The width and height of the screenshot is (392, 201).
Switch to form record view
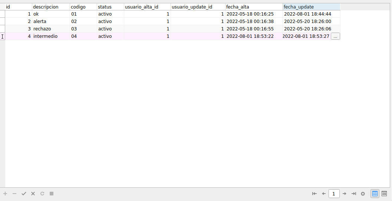coord(384,194)
